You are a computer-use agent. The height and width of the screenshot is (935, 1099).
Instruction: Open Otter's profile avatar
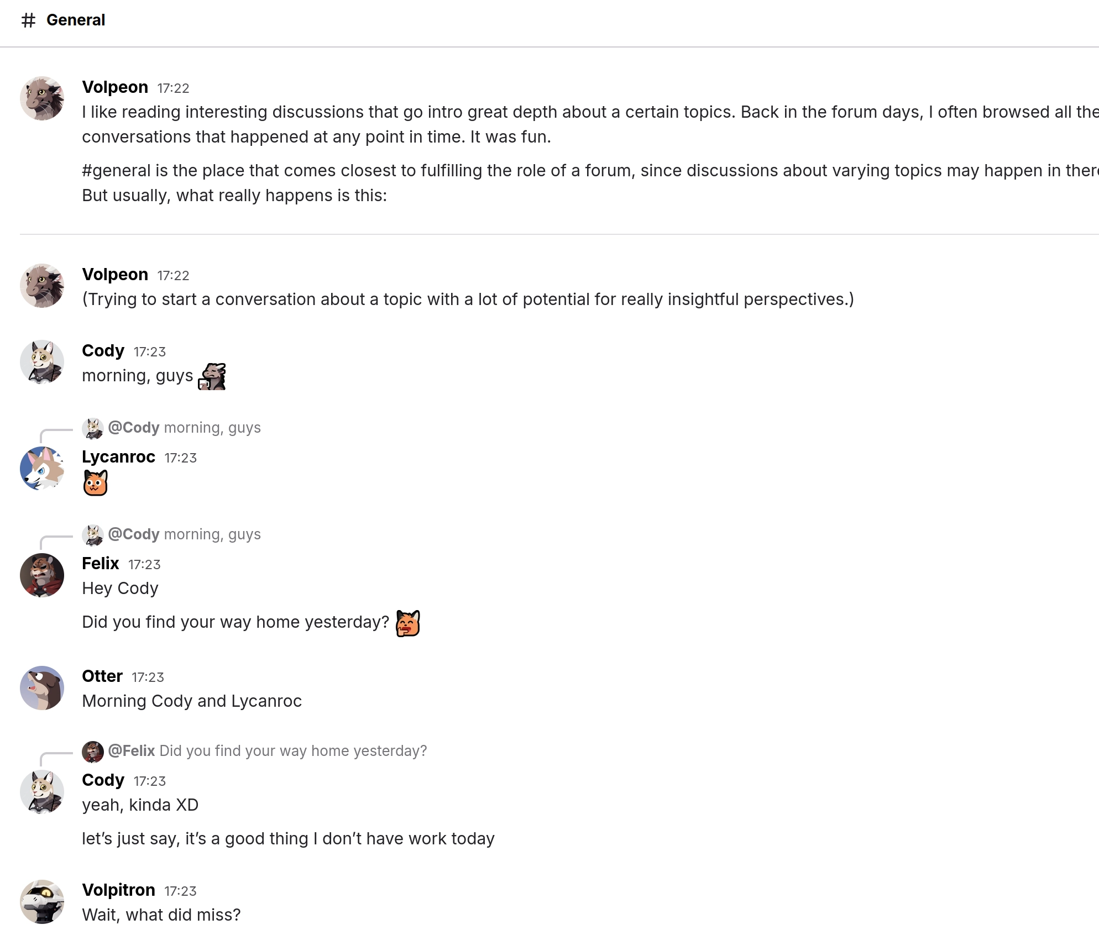[x=42, y=688]
